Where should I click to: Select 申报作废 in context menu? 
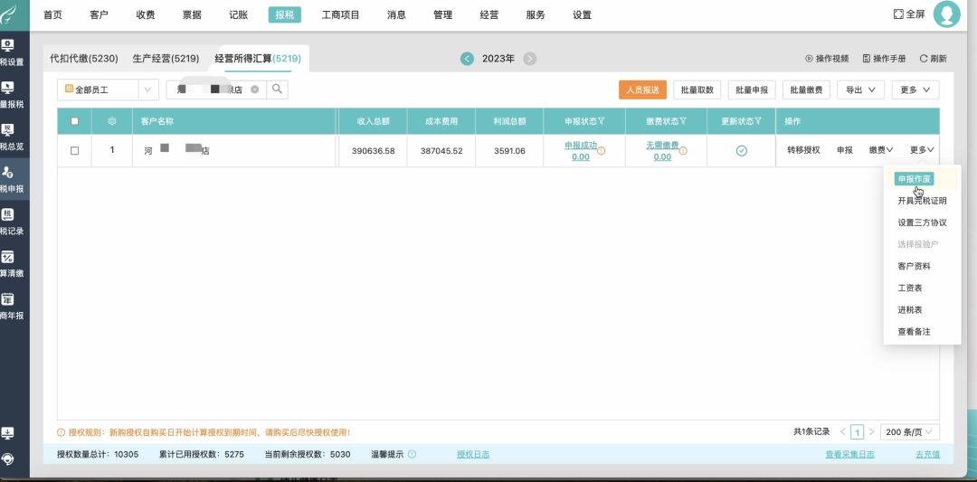(x=914, y=179)
